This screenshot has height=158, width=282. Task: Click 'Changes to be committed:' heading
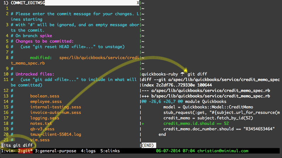click(x=44, y=41)
